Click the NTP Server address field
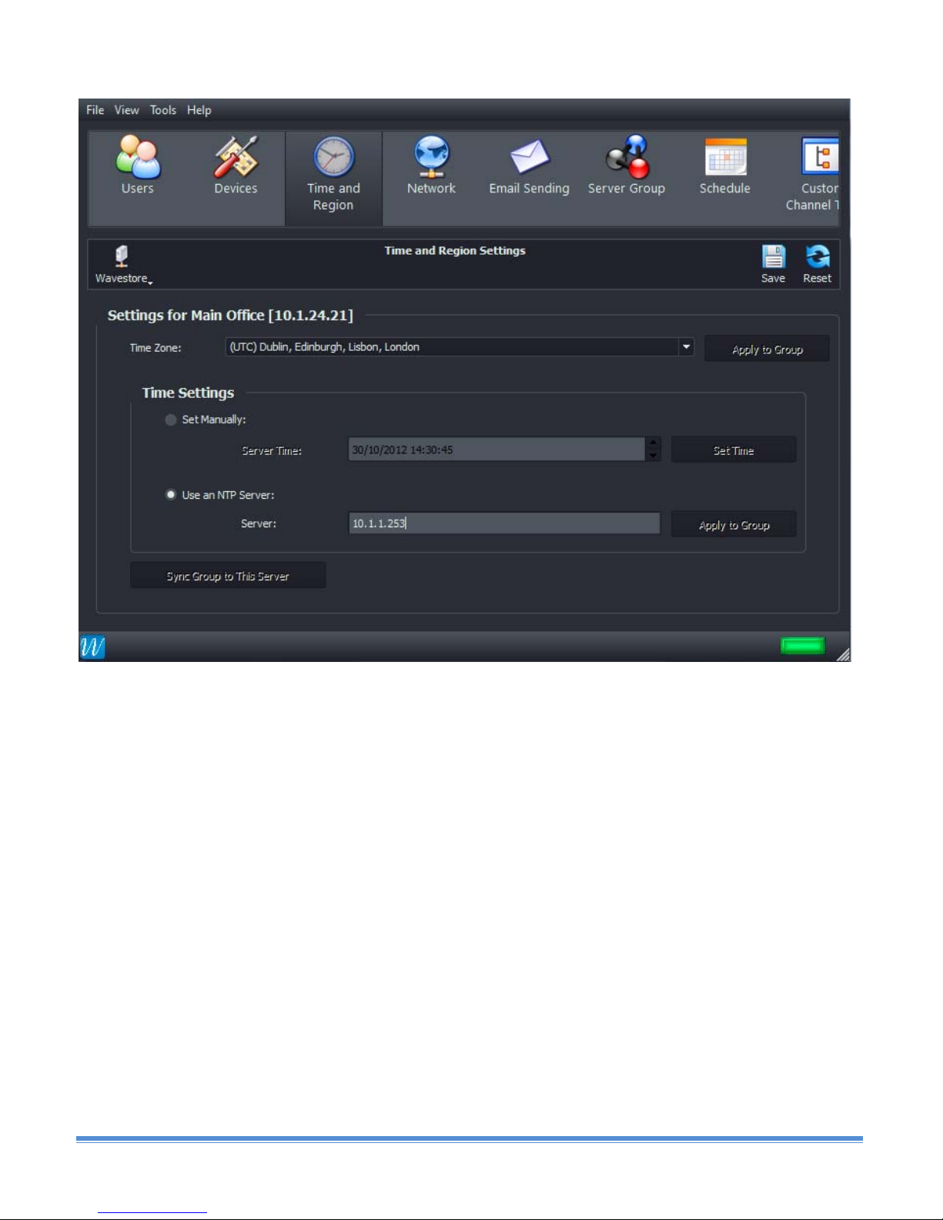Viewport: 943px width, 1220px height. tap(504, 523)
